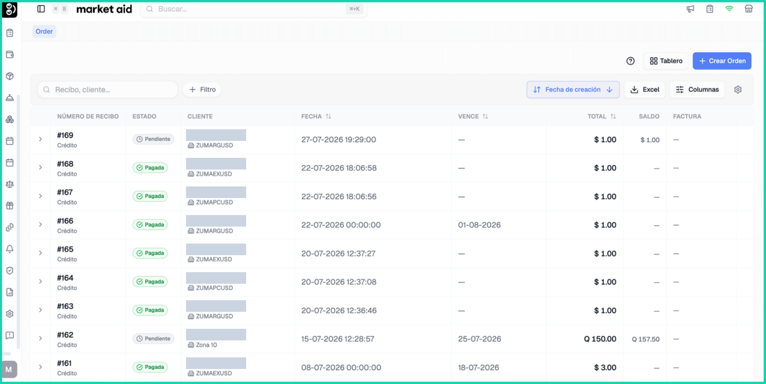The width and height of the screenshot is (766, 384).
Task: Open the wallet sidebar icon
Action: coord(10,54)
